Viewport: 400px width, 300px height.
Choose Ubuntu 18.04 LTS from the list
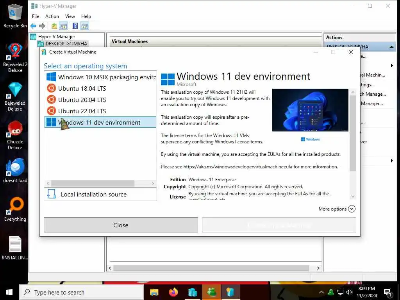100,89
